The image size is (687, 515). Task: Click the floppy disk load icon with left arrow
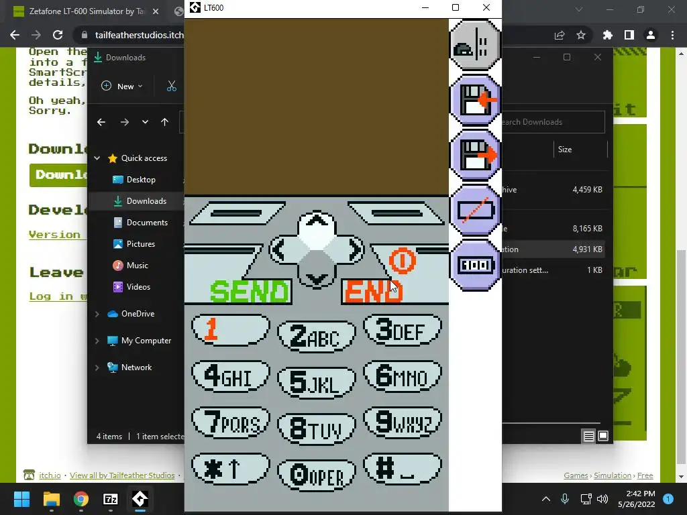(x=476, y=100)
